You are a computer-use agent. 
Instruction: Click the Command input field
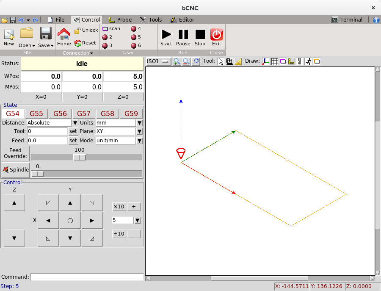87,277
